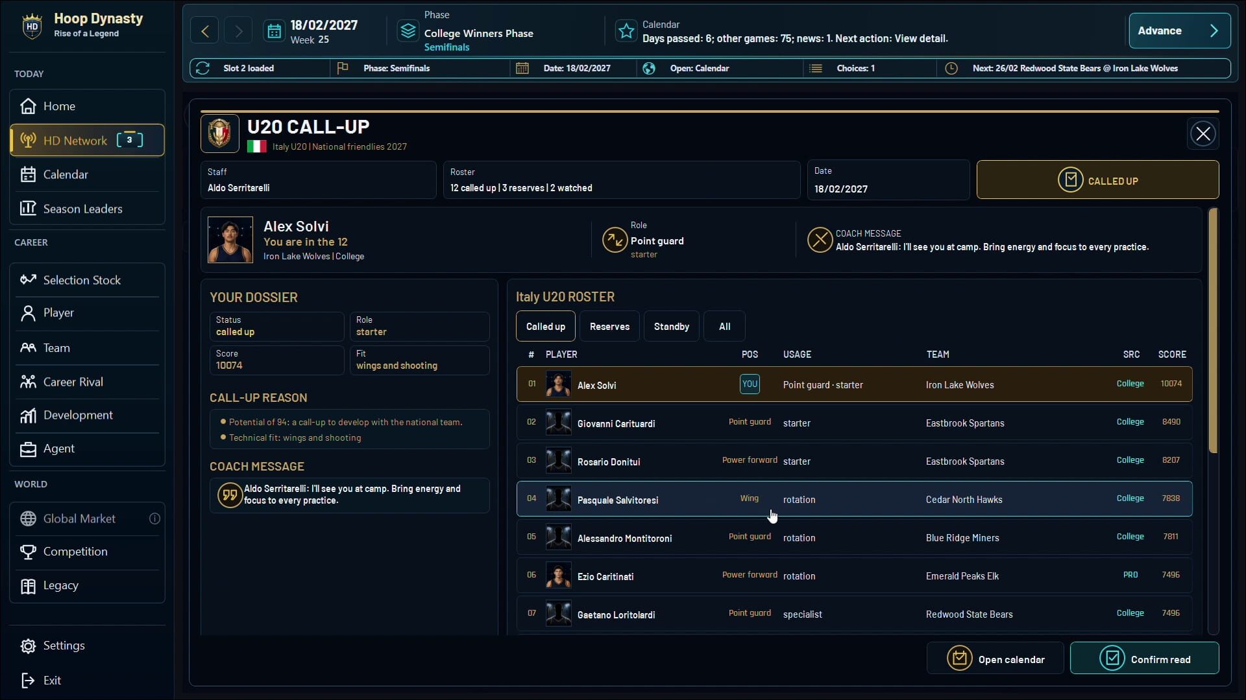Screen dimensions: 1246x700
Task: Open Settings in the sidebar
Action: 88,646
